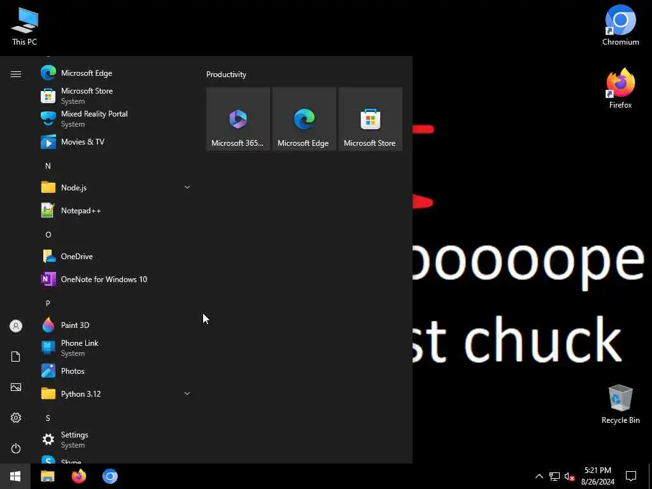Select the Chromium desktop shortcut
This screenshot has height=489, width=652.
coord(620,25)
